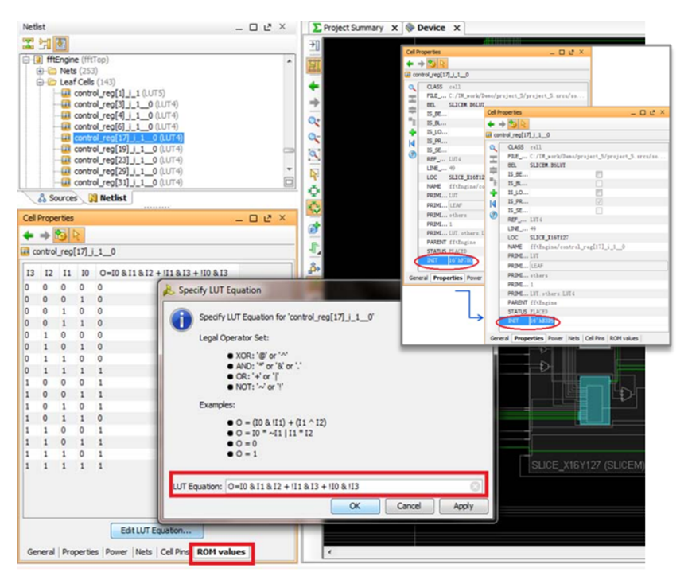Toggle the IS_SE checkbox in Cell Properties
Screen dimensions: 688x572
pyautogui.click(x=599, y=211)
